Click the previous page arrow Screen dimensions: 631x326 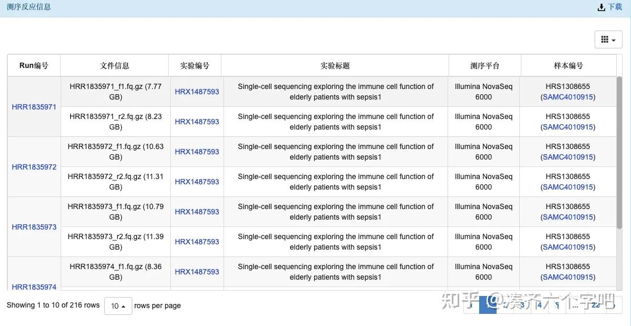[x=471, y=304]
